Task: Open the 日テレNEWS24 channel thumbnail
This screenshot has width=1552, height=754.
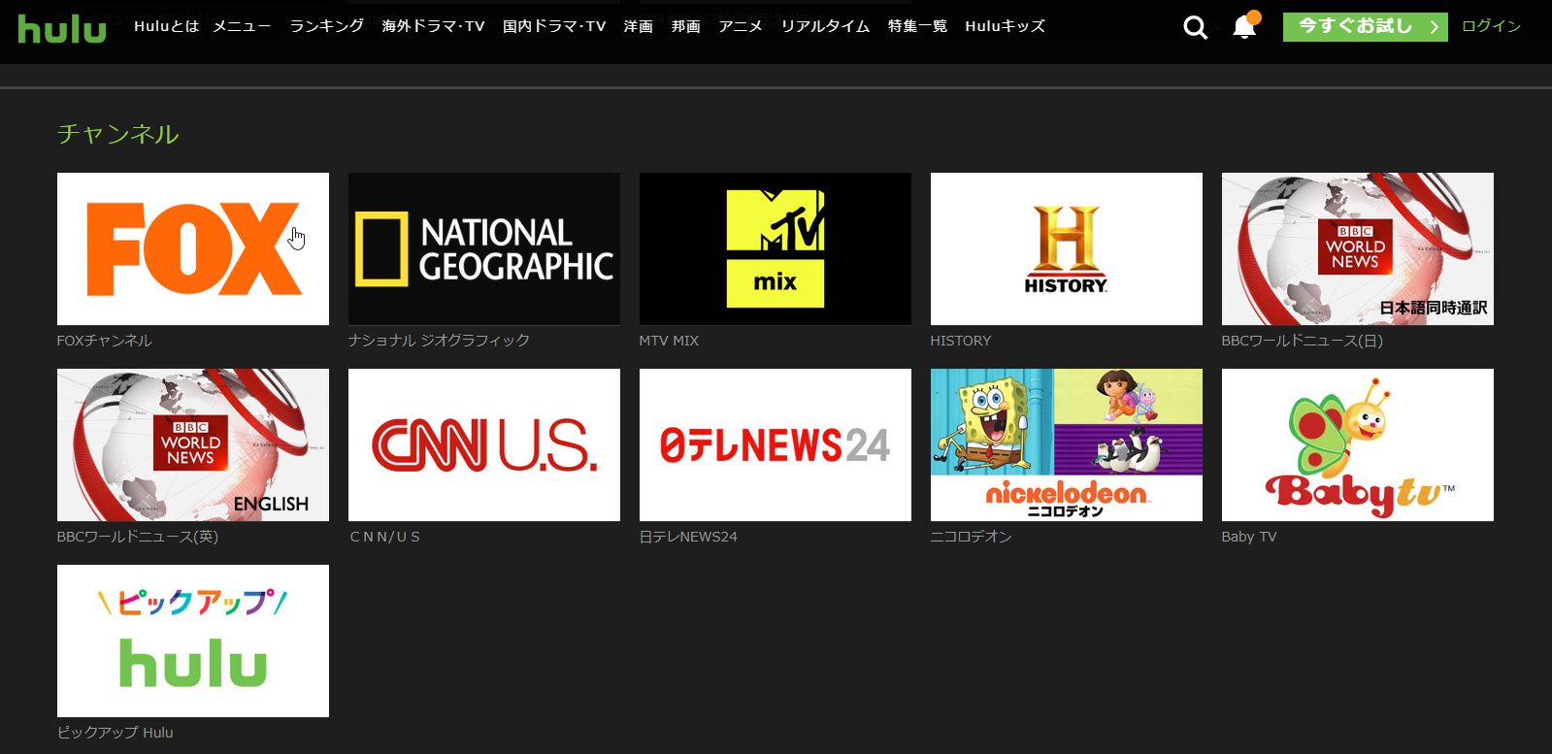Action: pos(776,445)
